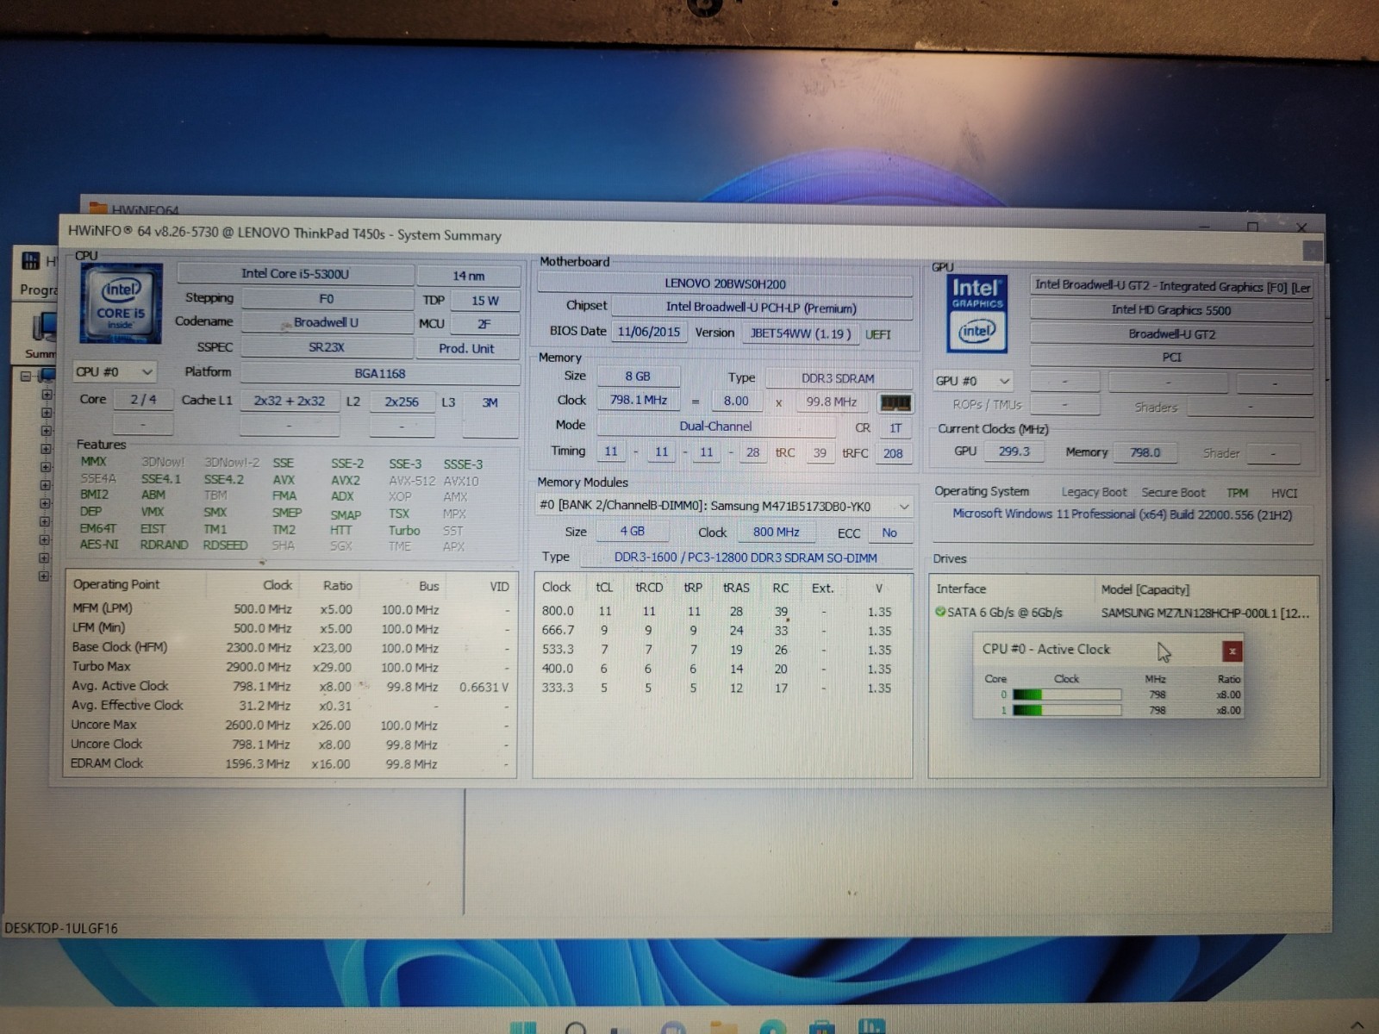Click the Intel Core i5 logo image
This screenshot has width=1379, height=1034.
[122, 303]
